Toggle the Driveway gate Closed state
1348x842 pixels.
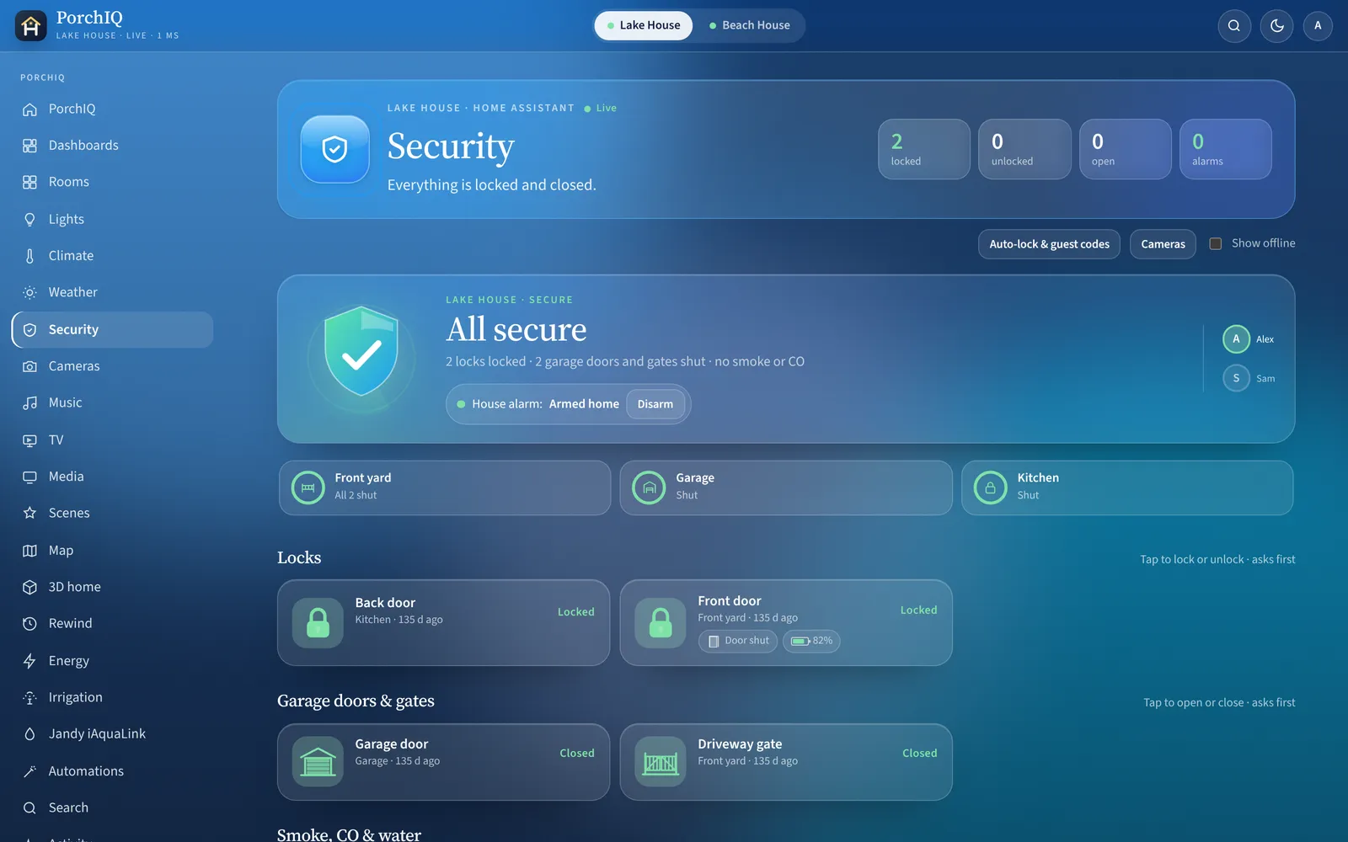[x=919, y=754]
